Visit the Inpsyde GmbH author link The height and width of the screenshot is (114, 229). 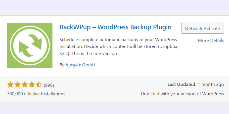[x=80, y=65]
